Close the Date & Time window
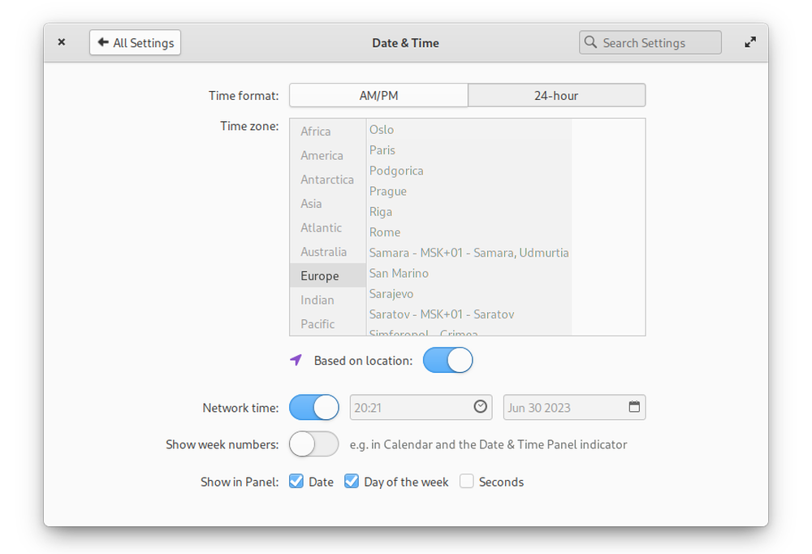The width and height of the screenshot is (812, 554). [62, 42]
